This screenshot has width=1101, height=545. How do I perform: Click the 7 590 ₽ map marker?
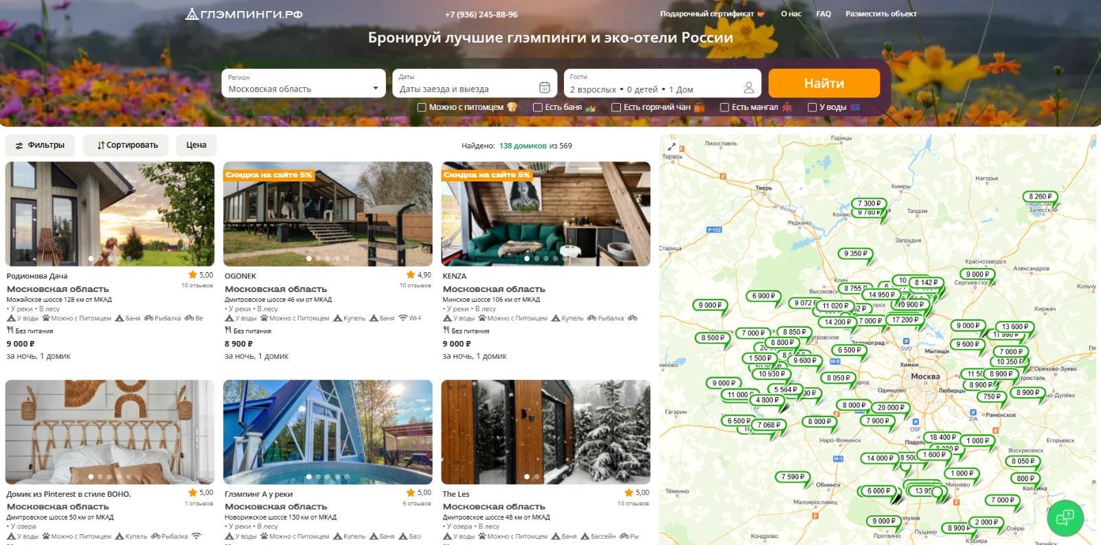point(793,476)
